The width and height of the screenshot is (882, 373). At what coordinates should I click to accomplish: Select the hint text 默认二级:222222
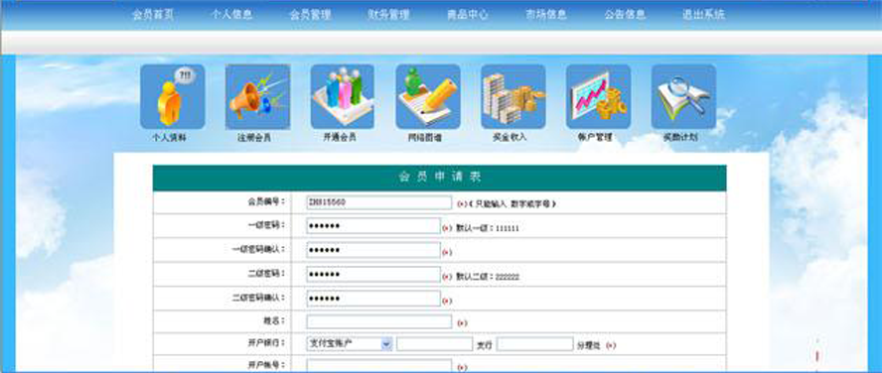tap(487, 277)
